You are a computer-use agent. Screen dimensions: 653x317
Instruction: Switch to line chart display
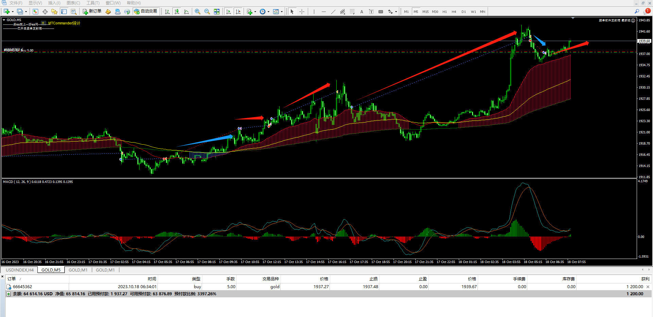point(186,12)
